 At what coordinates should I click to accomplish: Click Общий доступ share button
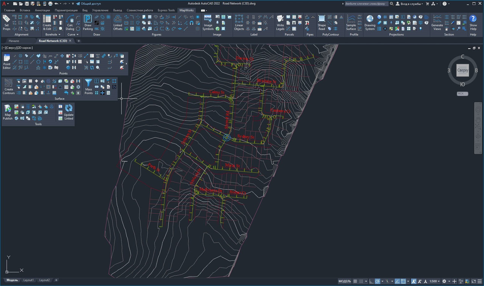(x=88, y=4)
